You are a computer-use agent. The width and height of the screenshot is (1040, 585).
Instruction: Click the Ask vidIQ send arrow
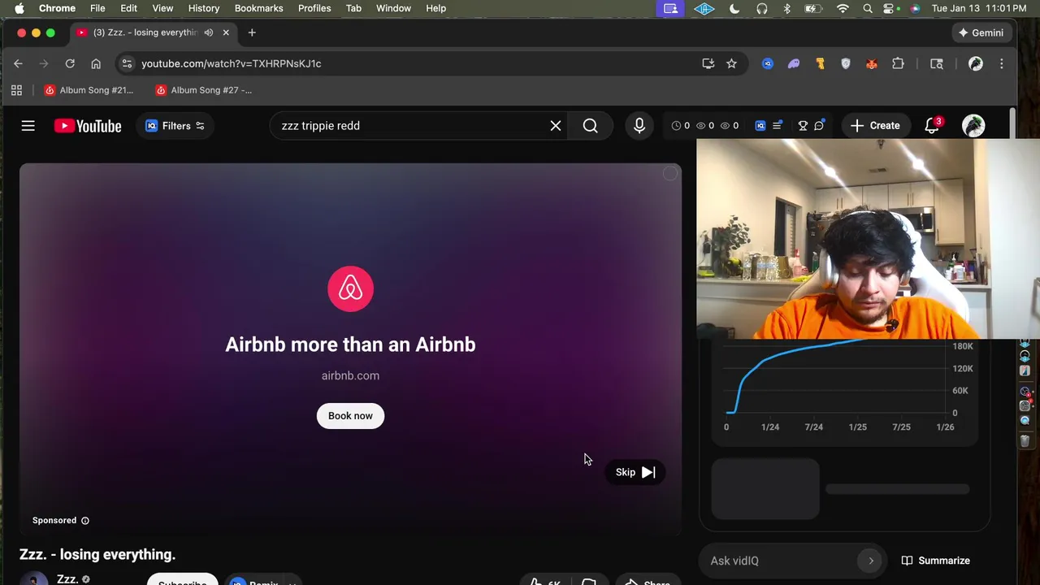[x=871, y=561]
